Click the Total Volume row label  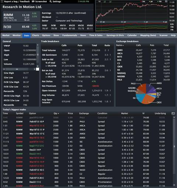coord(49,50)
